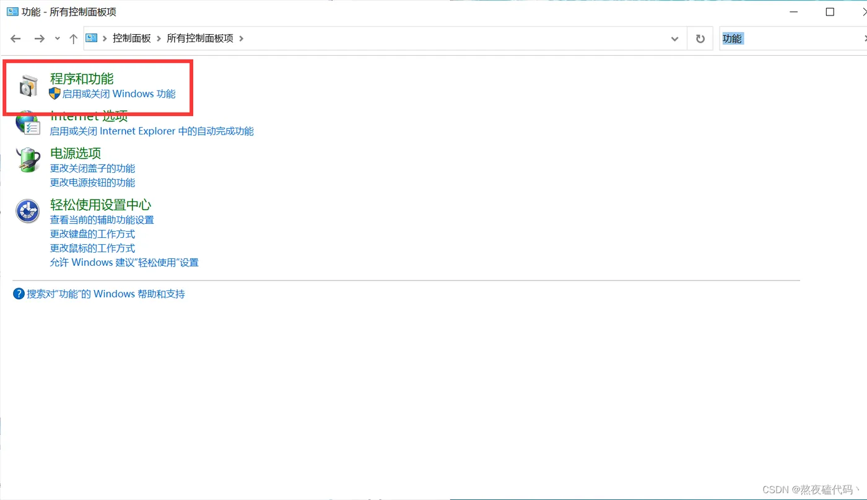The width and height of the screenshot is (867, 500).
Task: Open 更改电源按钮的功能 link
Action: click(x=92, y=183)
